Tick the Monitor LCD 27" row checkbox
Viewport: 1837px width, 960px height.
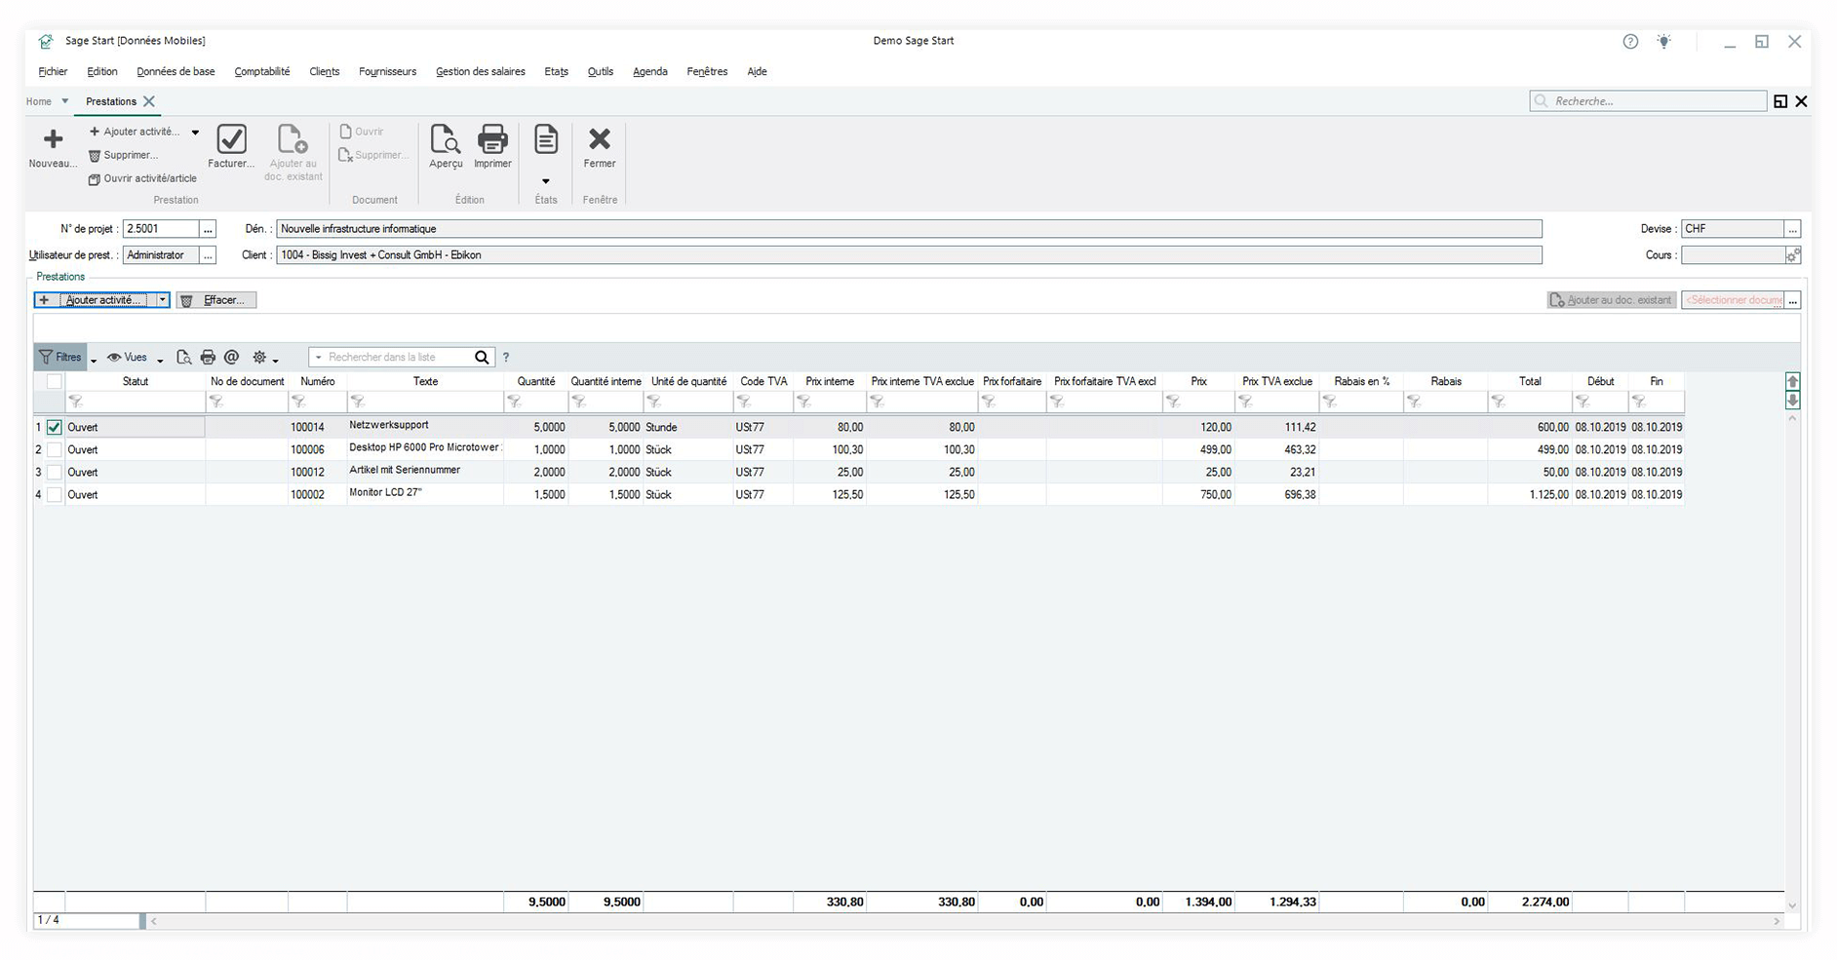coord(55,495)
